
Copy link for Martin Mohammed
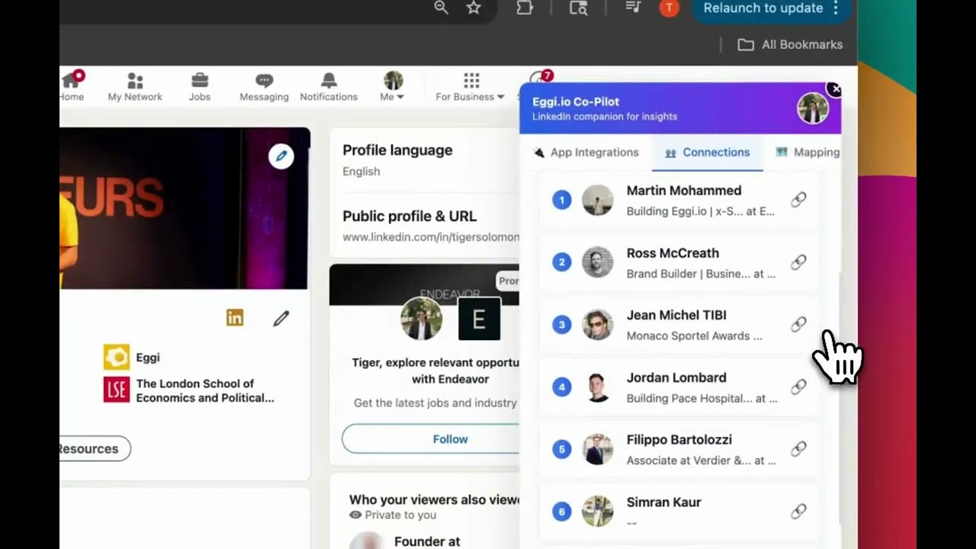point(798,200)
